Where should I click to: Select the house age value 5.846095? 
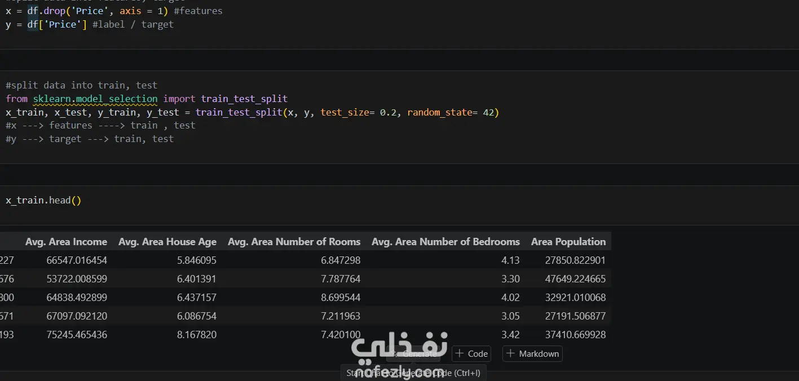point(197,260)
